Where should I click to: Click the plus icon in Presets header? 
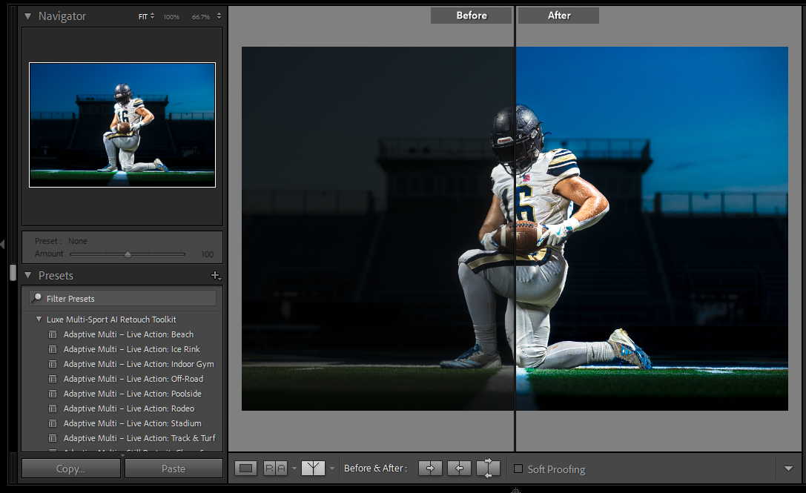click(x=216, y=275)
